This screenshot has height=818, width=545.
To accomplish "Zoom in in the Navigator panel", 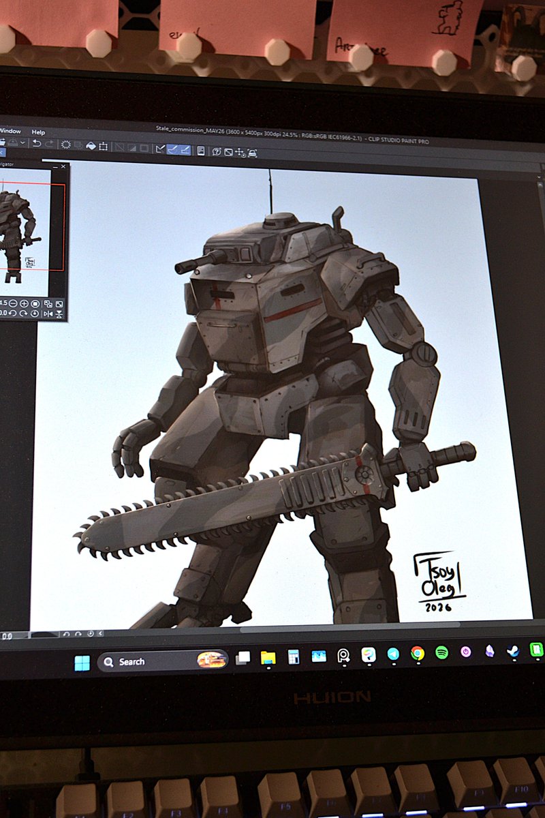I will 24,303.
